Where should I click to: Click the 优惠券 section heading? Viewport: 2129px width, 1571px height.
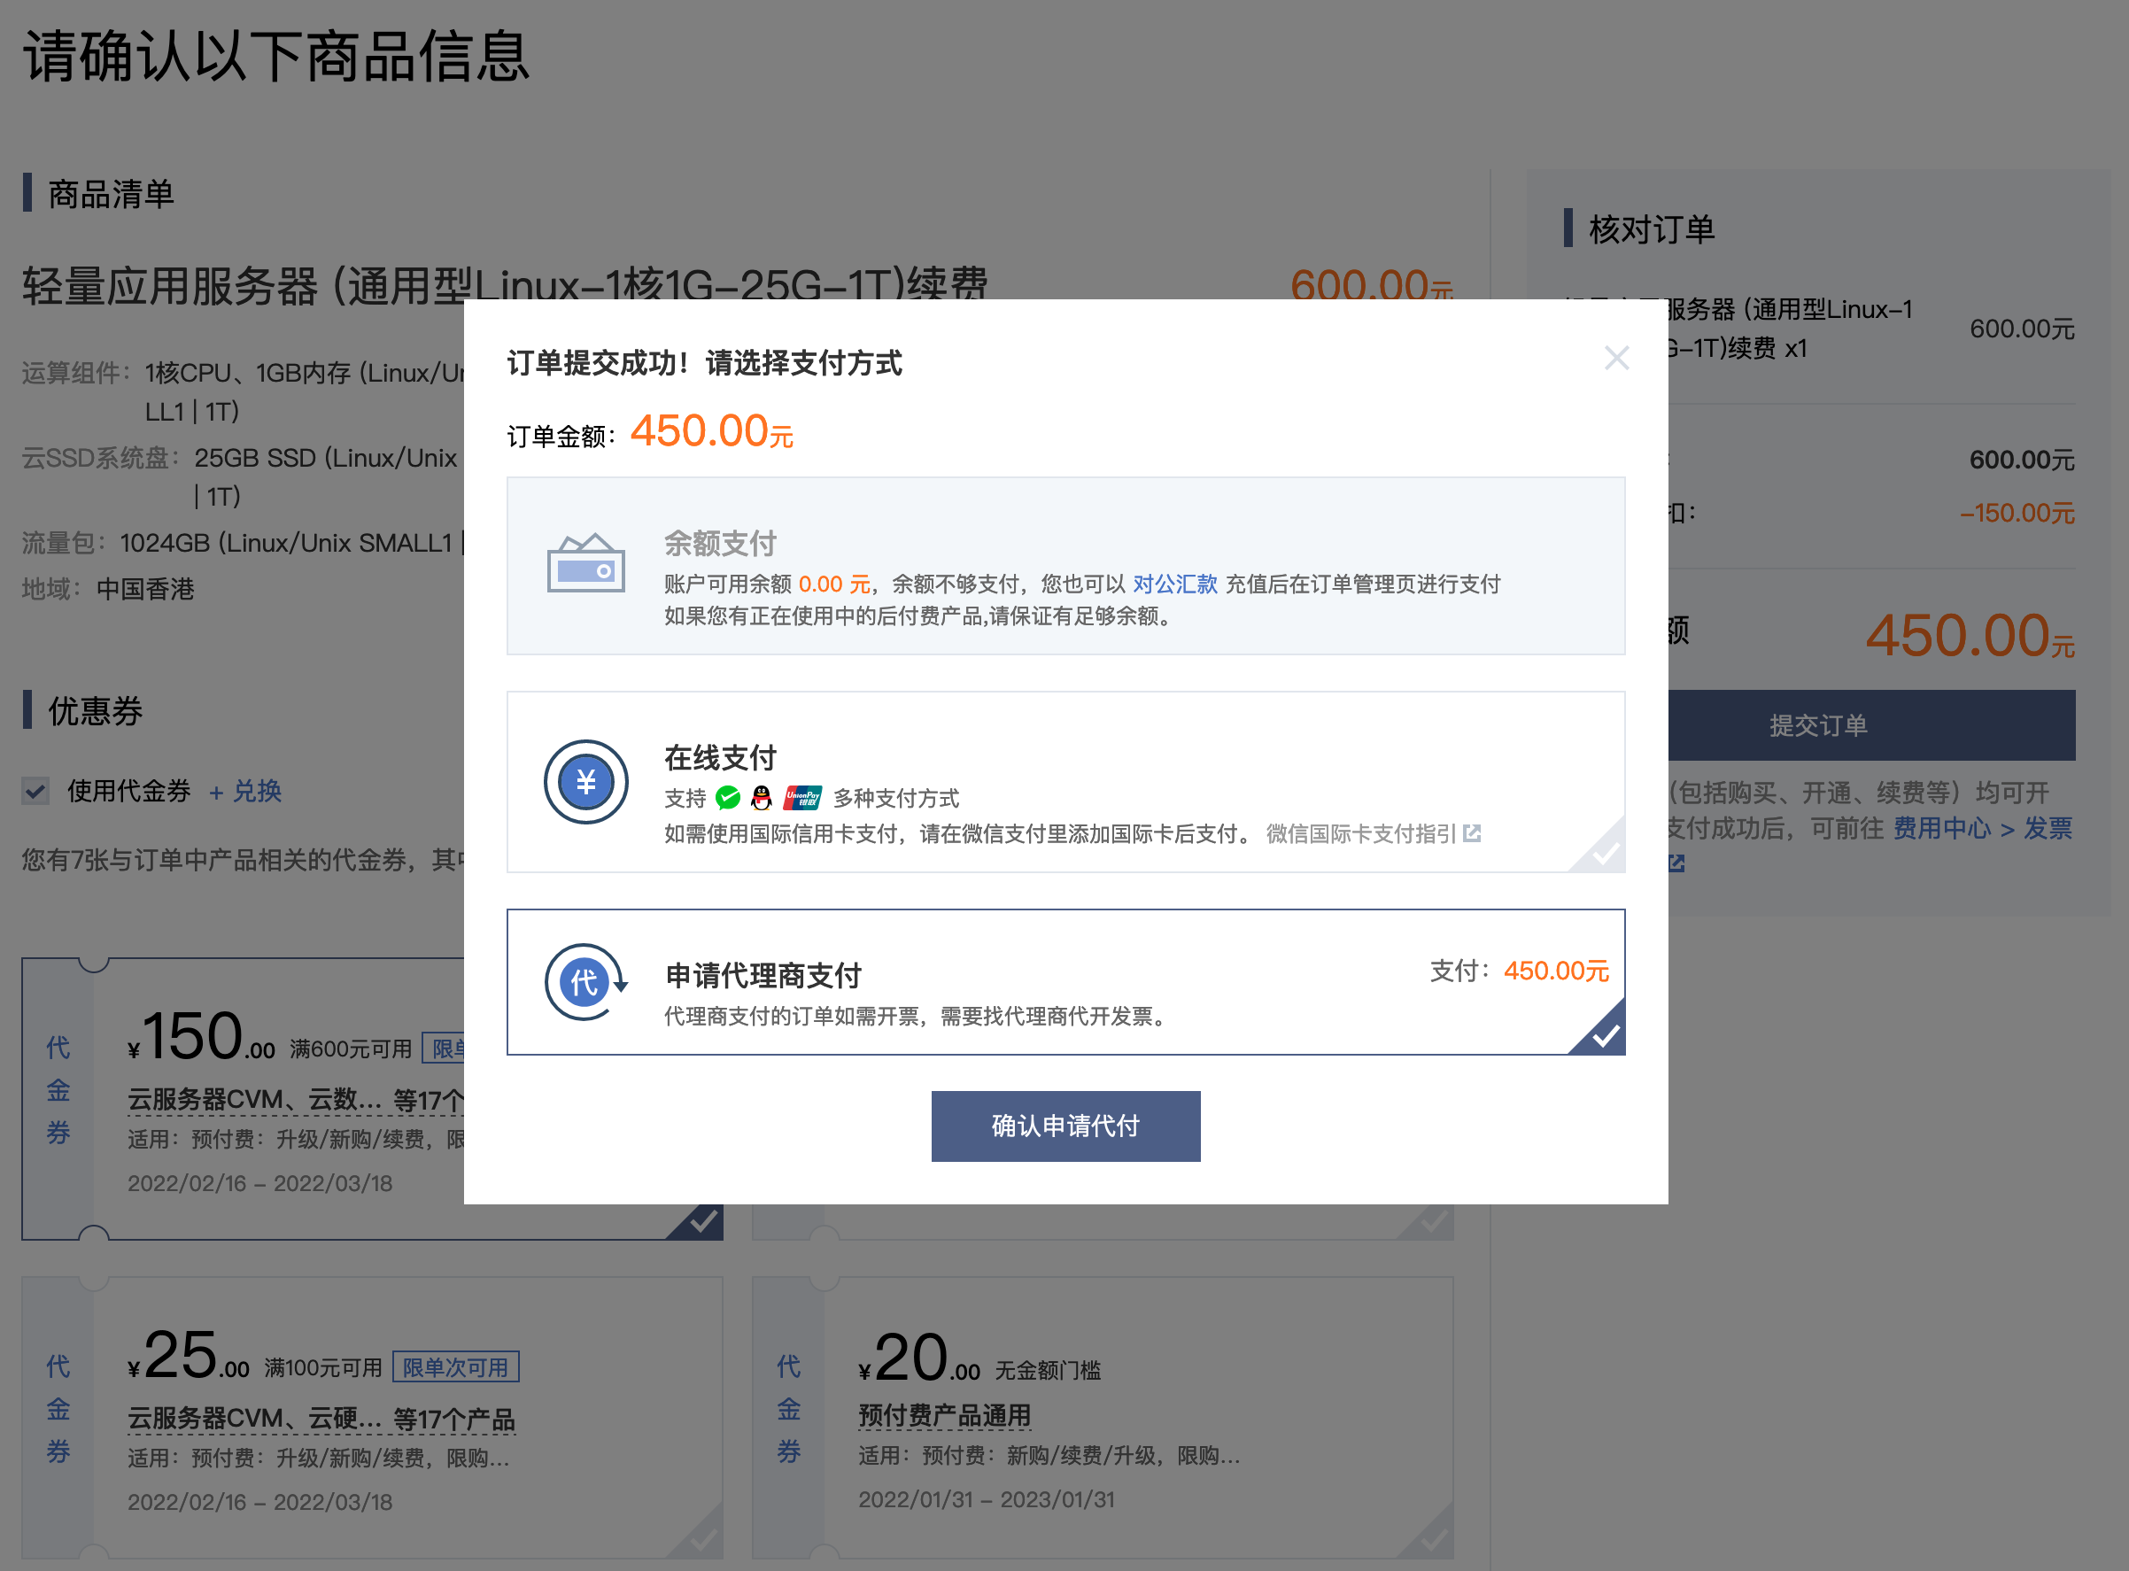(95, 710)
